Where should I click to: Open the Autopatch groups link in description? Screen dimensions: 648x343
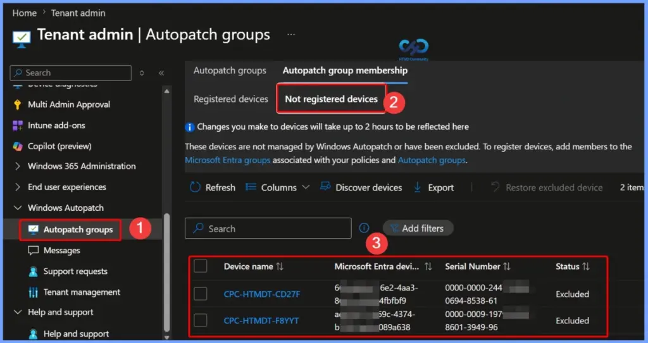[432, 160]
